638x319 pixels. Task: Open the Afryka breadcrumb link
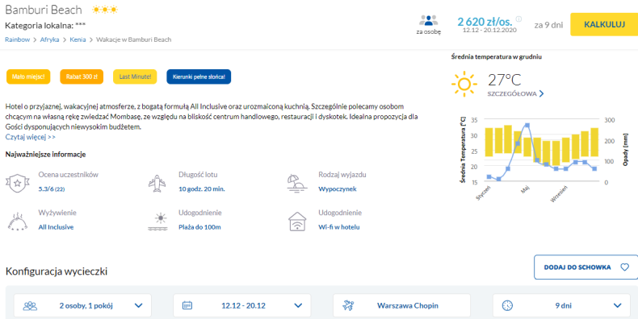coord(49,39)
